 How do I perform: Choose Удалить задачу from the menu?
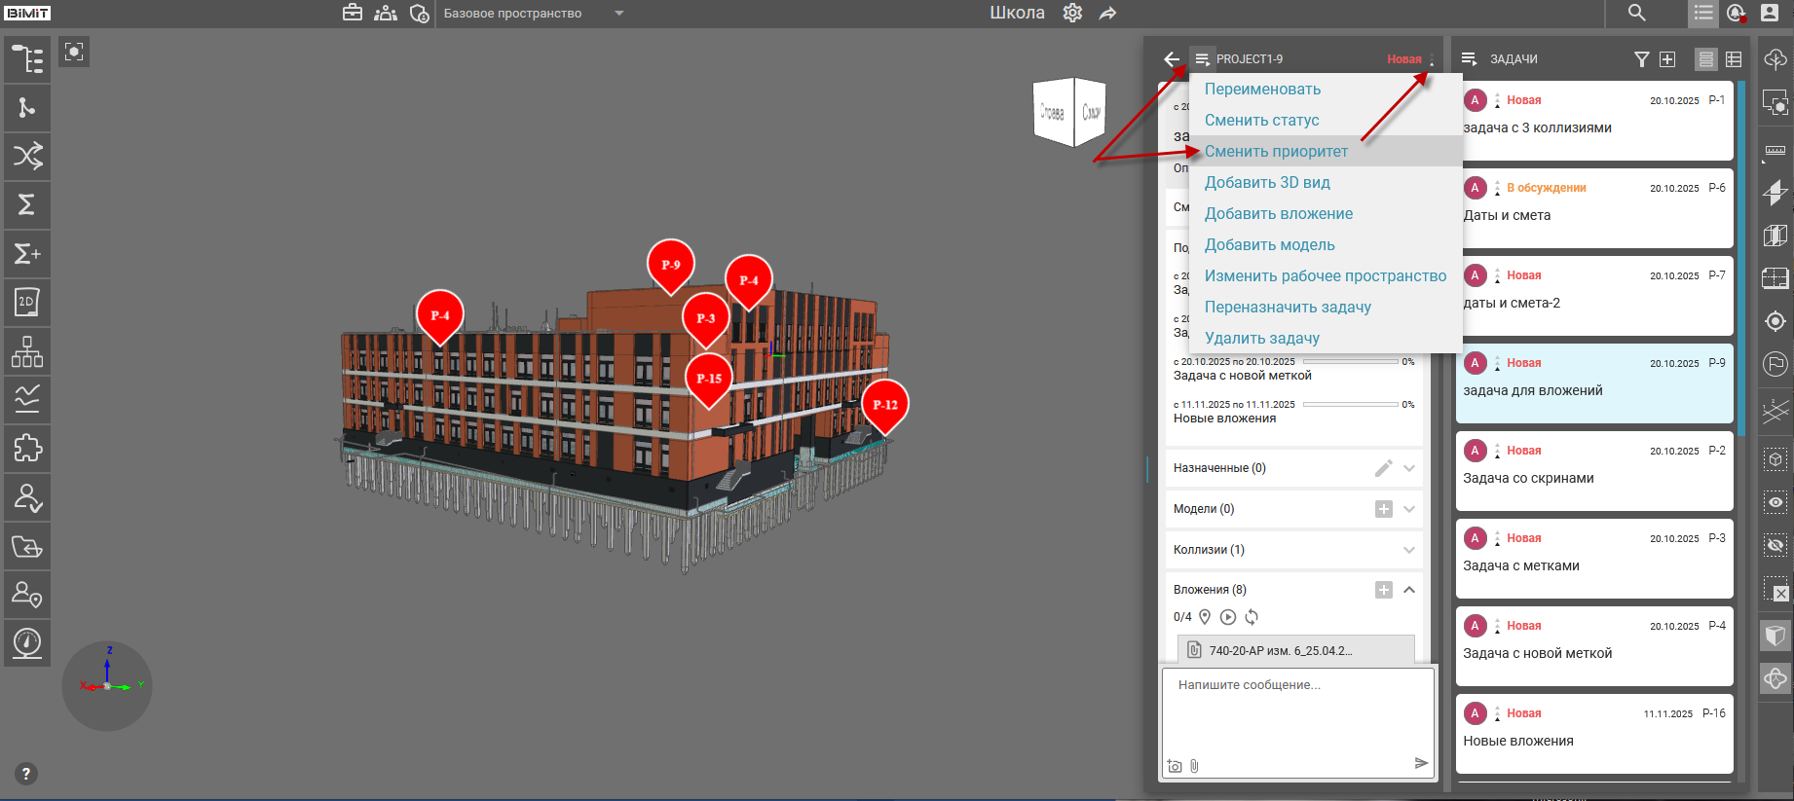1261,338
